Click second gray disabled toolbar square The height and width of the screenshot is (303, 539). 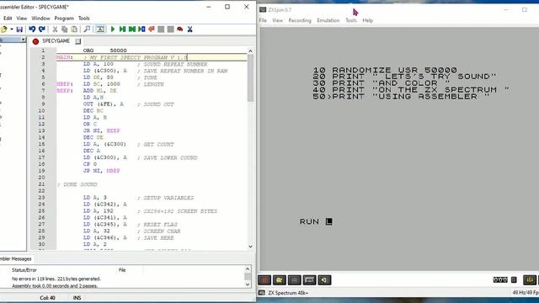[x=170, y=29]
